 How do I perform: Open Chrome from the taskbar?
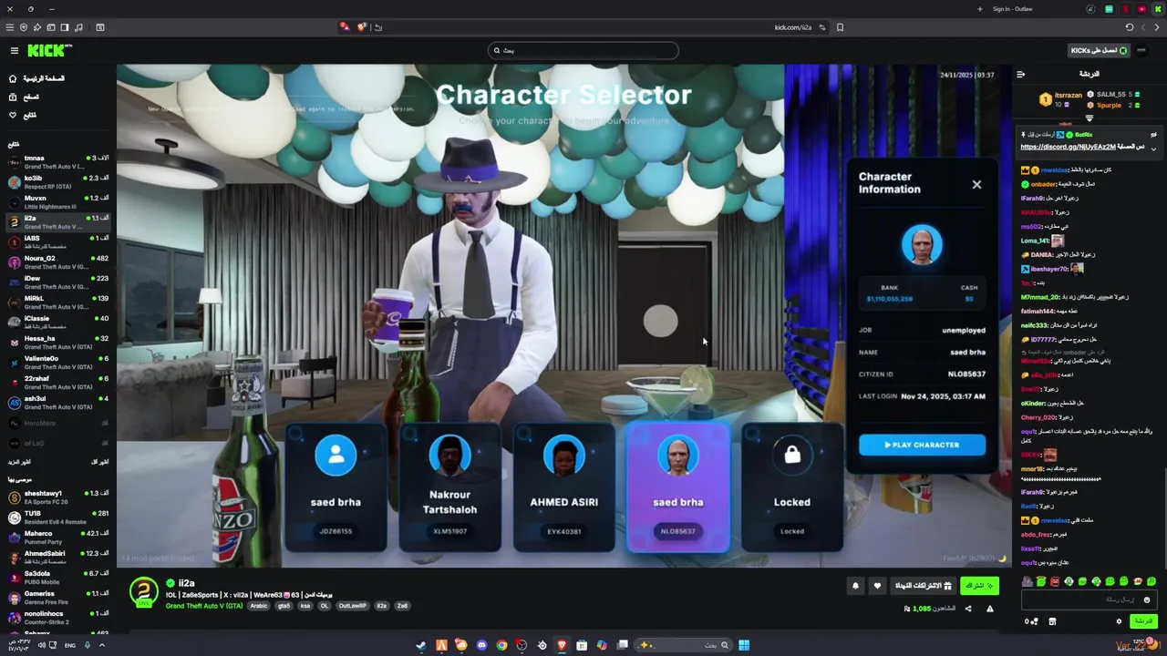tap(501, 645)
